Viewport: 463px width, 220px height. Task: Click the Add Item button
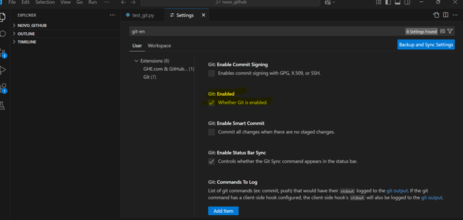pyautogui.click(x=223, y=211)
